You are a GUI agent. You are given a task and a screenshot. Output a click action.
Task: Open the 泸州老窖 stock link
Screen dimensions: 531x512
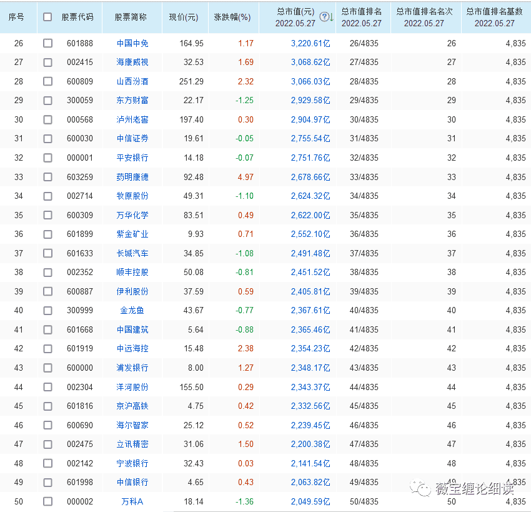[132, 119]
